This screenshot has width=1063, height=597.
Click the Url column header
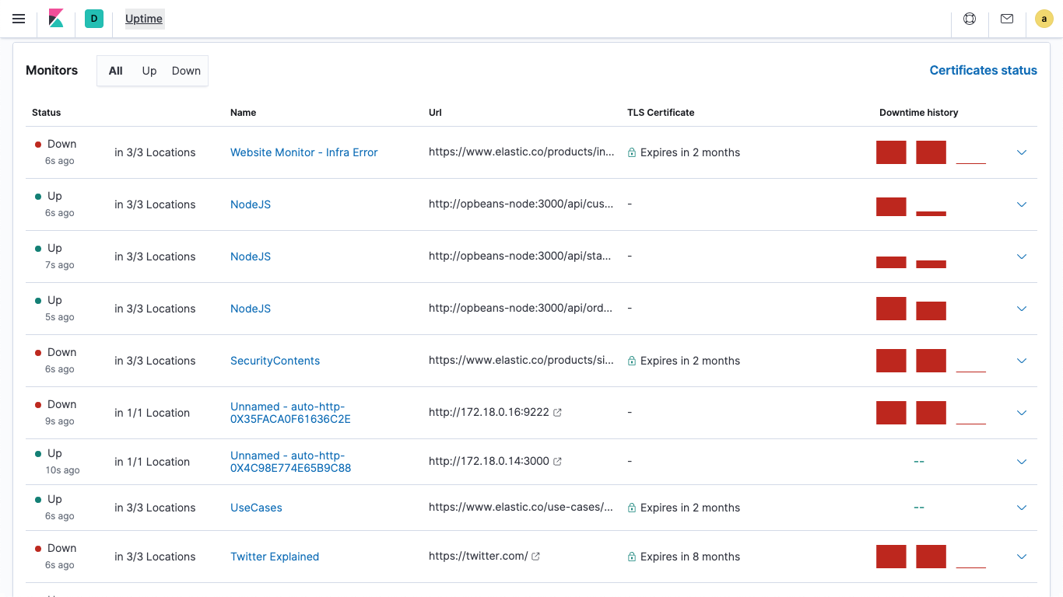435,113
